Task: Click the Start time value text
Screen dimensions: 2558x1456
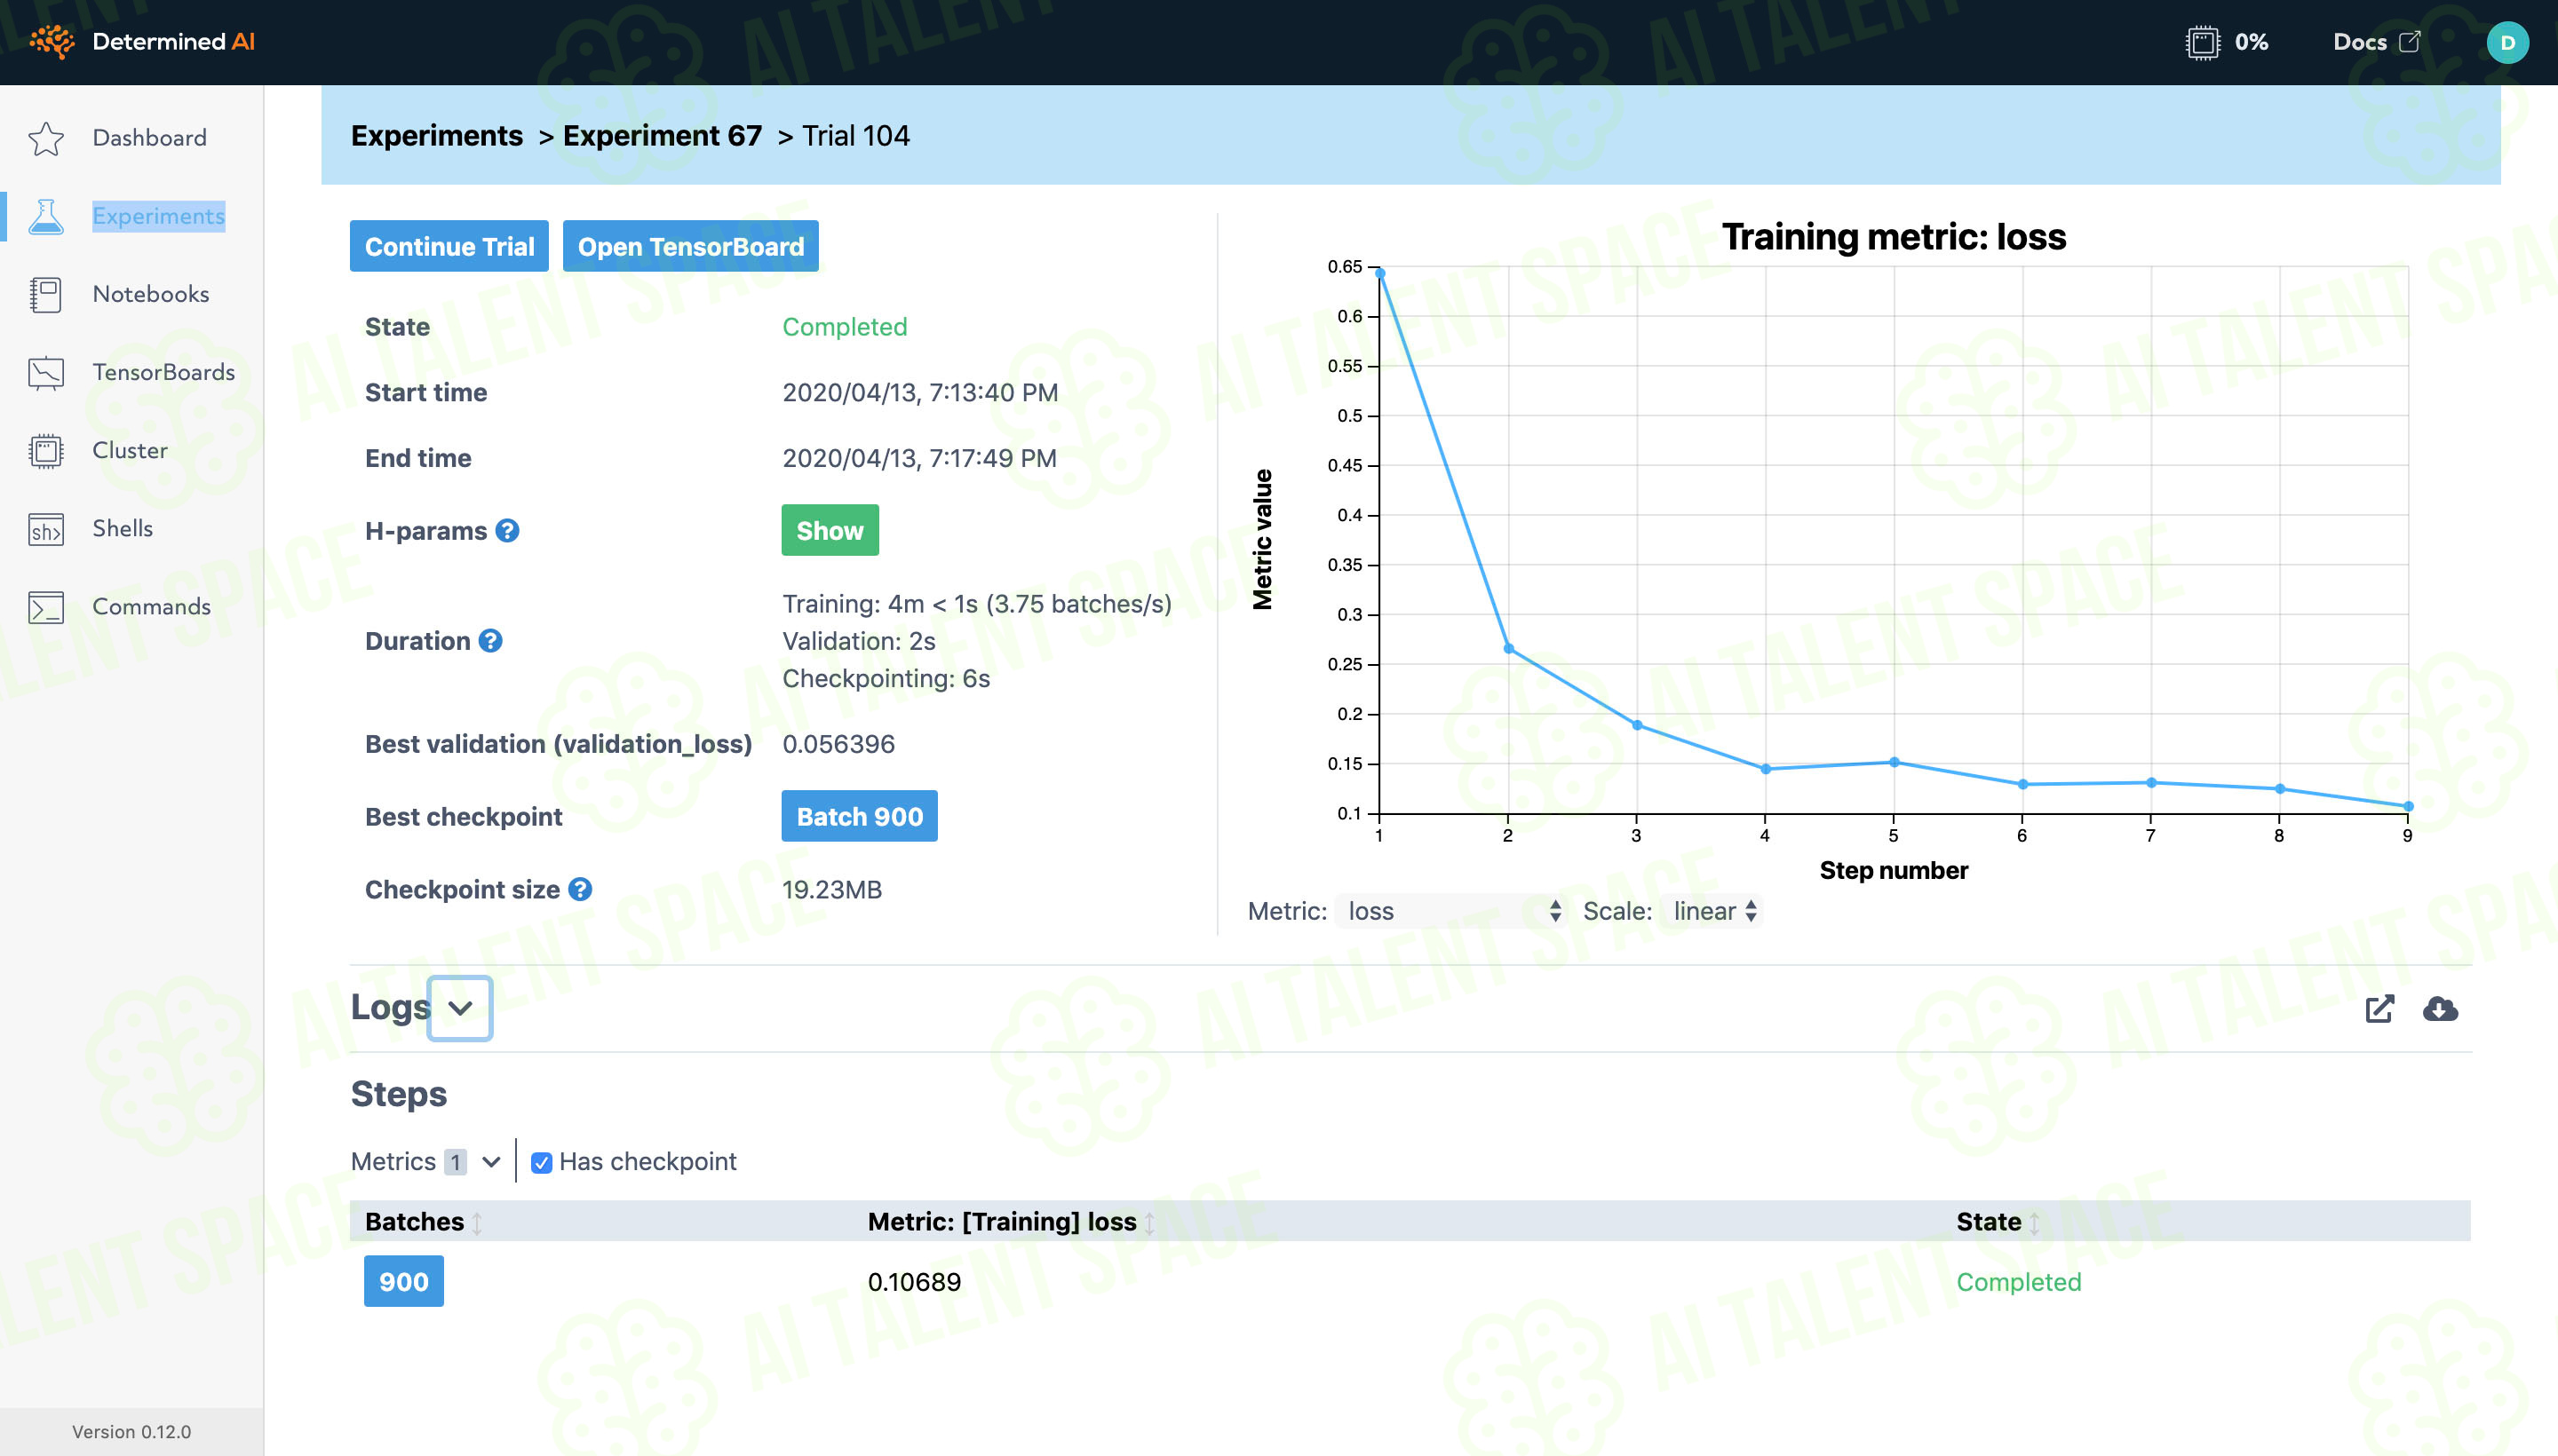Action: (x=919, y=393)
